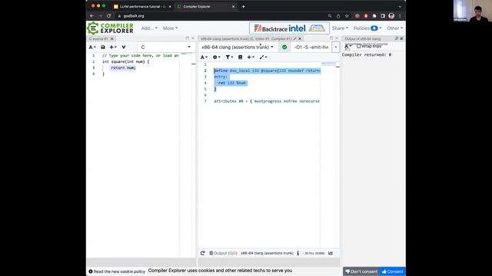
Task: Open the output pane font size menu
Action: click(x=347, y=46)
